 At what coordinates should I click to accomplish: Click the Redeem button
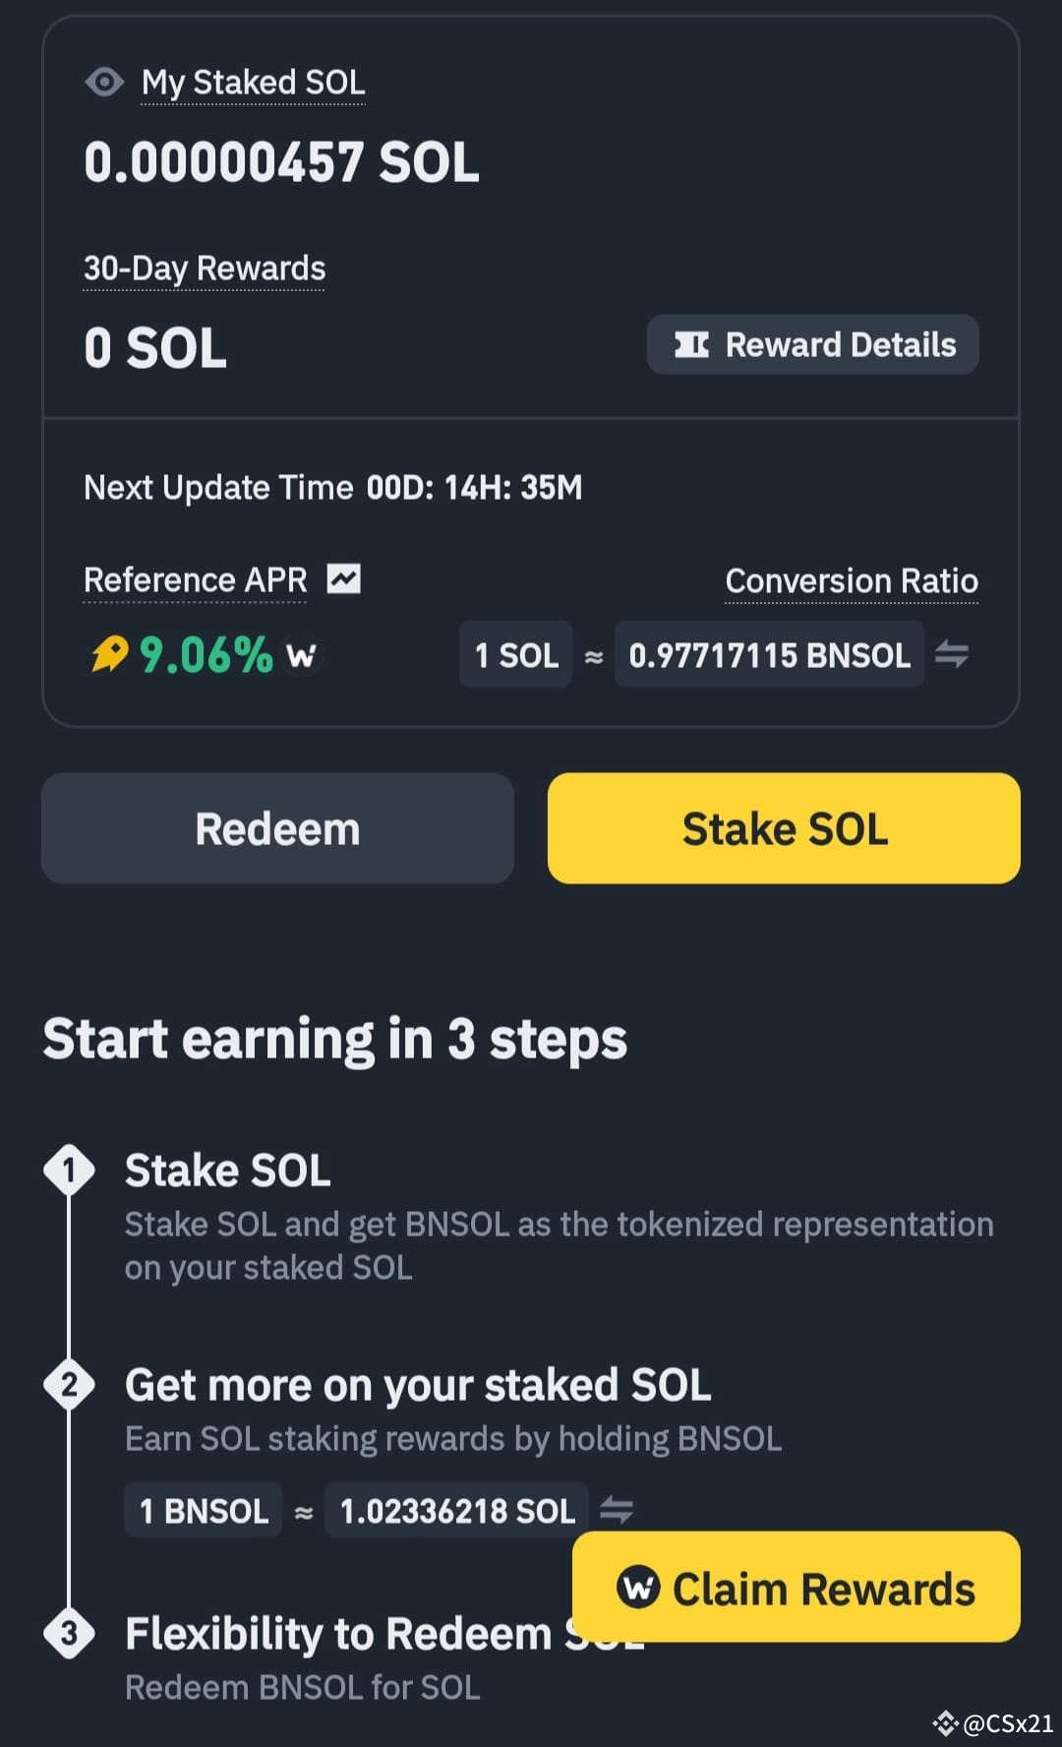point(276,828)
